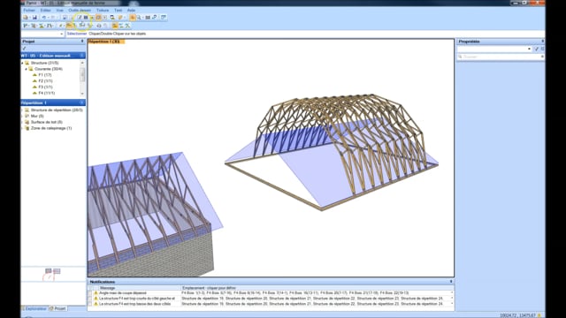Click the print icon in second toolbar row
This screenshot has height=318, width=566.
(98, 26)
